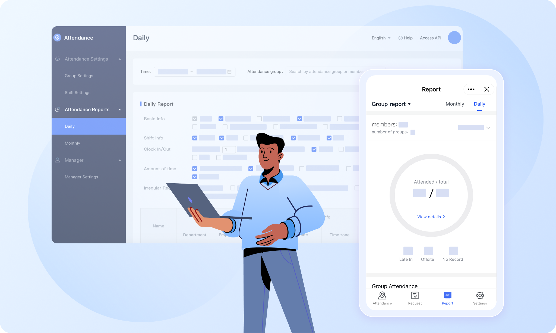Screen dimensions: 556x333
Task: Click the Daily Report section heading
Action: [159, 104]
